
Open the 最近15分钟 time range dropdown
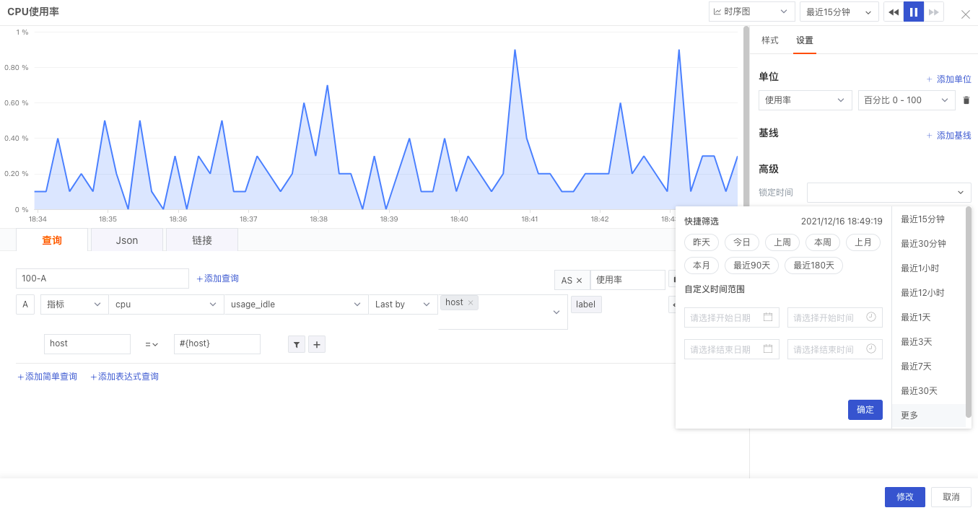coord(839,12)
